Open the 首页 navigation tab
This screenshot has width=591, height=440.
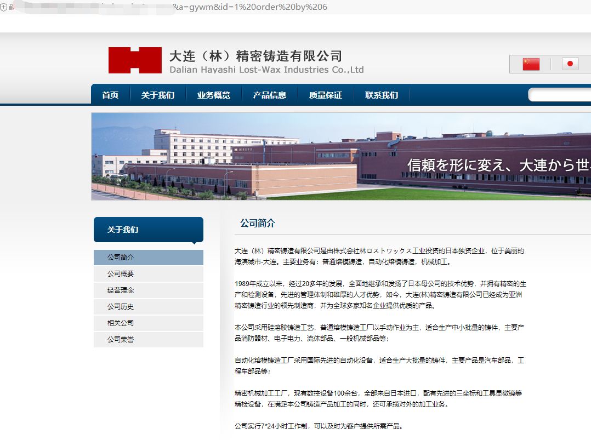(x=110, y=95)
